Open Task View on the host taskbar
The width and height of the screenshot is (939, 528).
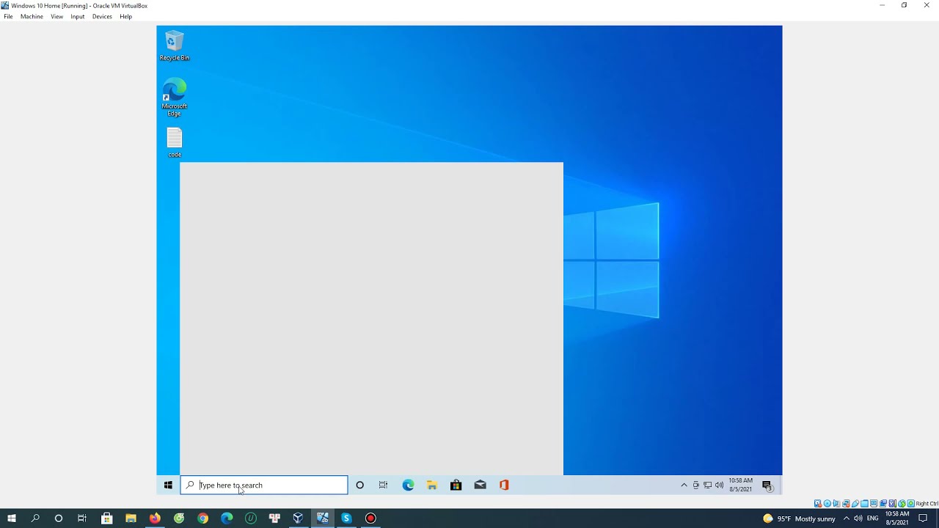coord(82,518)
